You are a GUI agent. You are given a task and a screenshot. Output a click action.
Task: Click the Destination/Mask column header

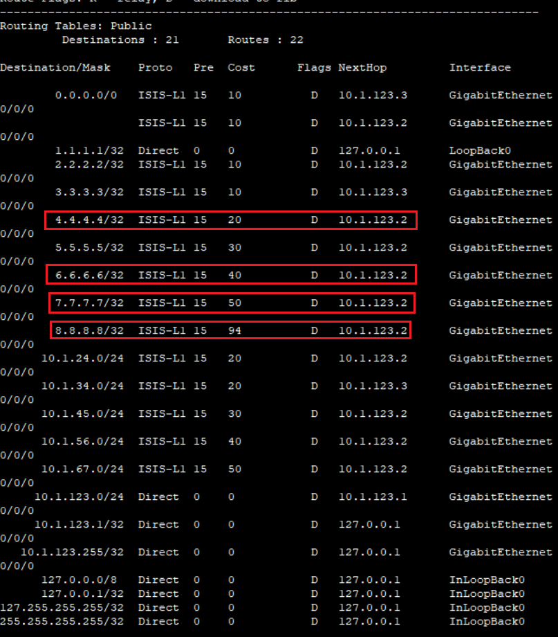[55, 67]
